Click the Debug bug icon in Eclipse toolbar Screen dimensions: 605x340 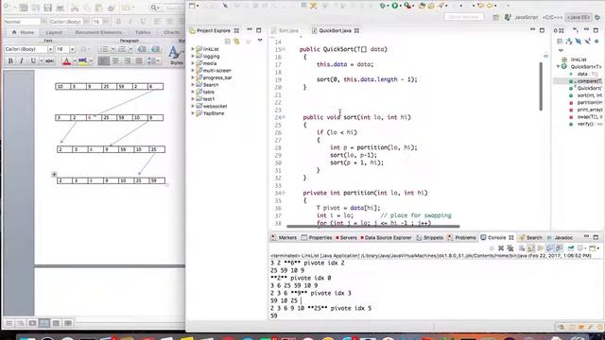tap(383, 6)
